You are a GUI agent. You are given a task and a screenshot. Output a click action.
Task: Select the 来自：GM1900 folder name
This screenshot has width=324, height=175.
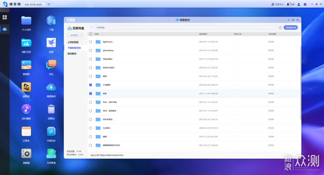[110, 102]
